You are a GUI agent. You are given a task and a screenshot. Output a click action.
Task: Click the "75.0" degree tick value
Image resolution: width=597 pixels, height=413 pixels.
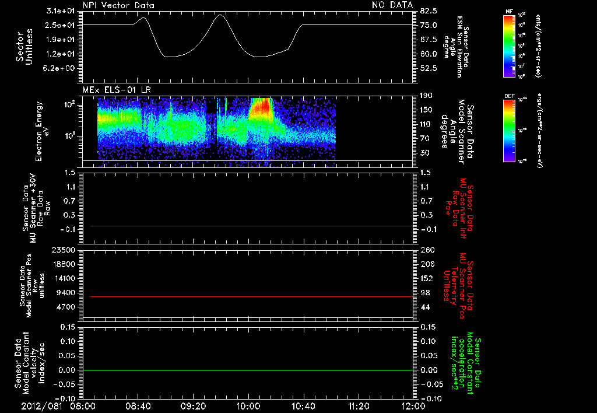(429, 25)
